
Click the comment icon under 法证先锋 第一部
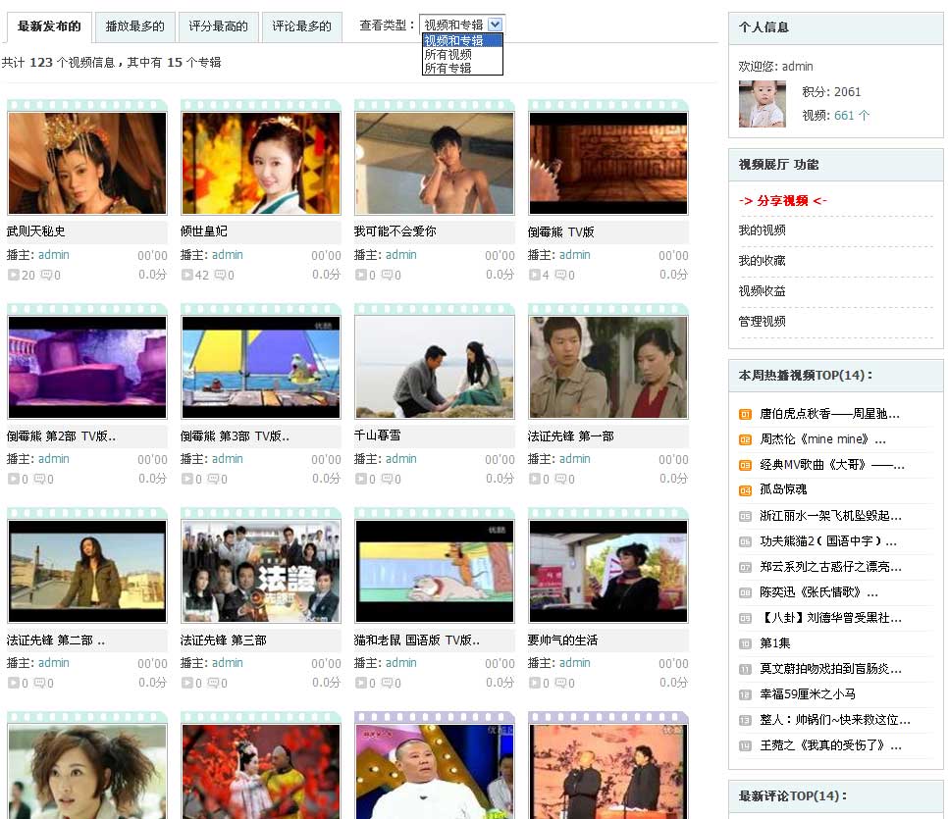[x=560, y=479]
